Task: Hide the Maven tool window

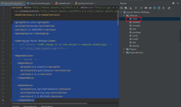Action: 178,3
